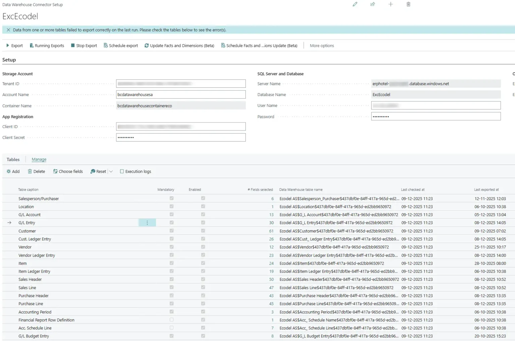Click the trash delete icon in header
Image resolution: width=515 pixels, height=341 pixels.
(x=408, y=4)
